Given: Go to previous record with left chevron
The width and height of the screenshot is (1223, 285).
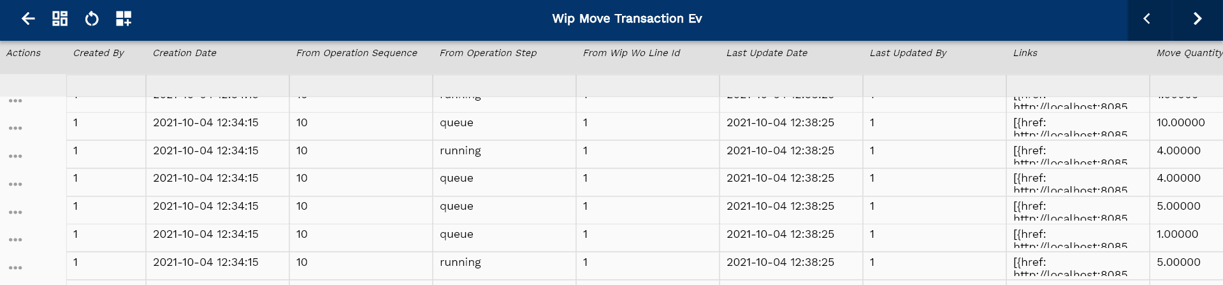Looking at the screenshot, I should point(1147,18).
